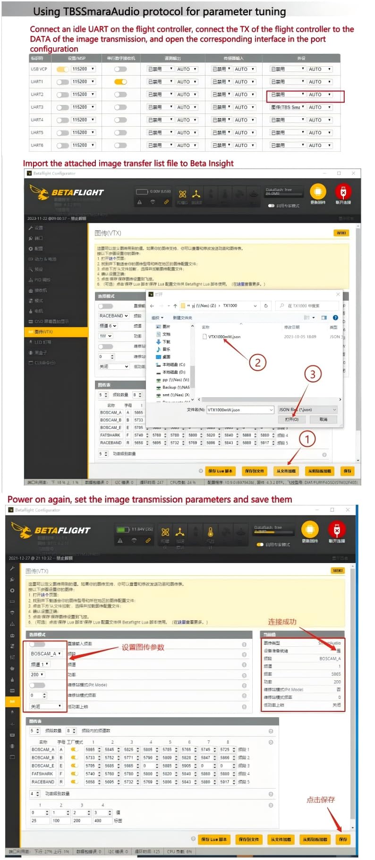Click red Disconnect USB icon in bottom window

coord(337,530)
